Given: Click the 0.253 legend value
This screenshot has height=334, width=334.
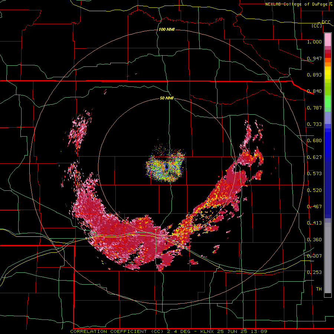Looking at the screenshot, I should (314, 272).
